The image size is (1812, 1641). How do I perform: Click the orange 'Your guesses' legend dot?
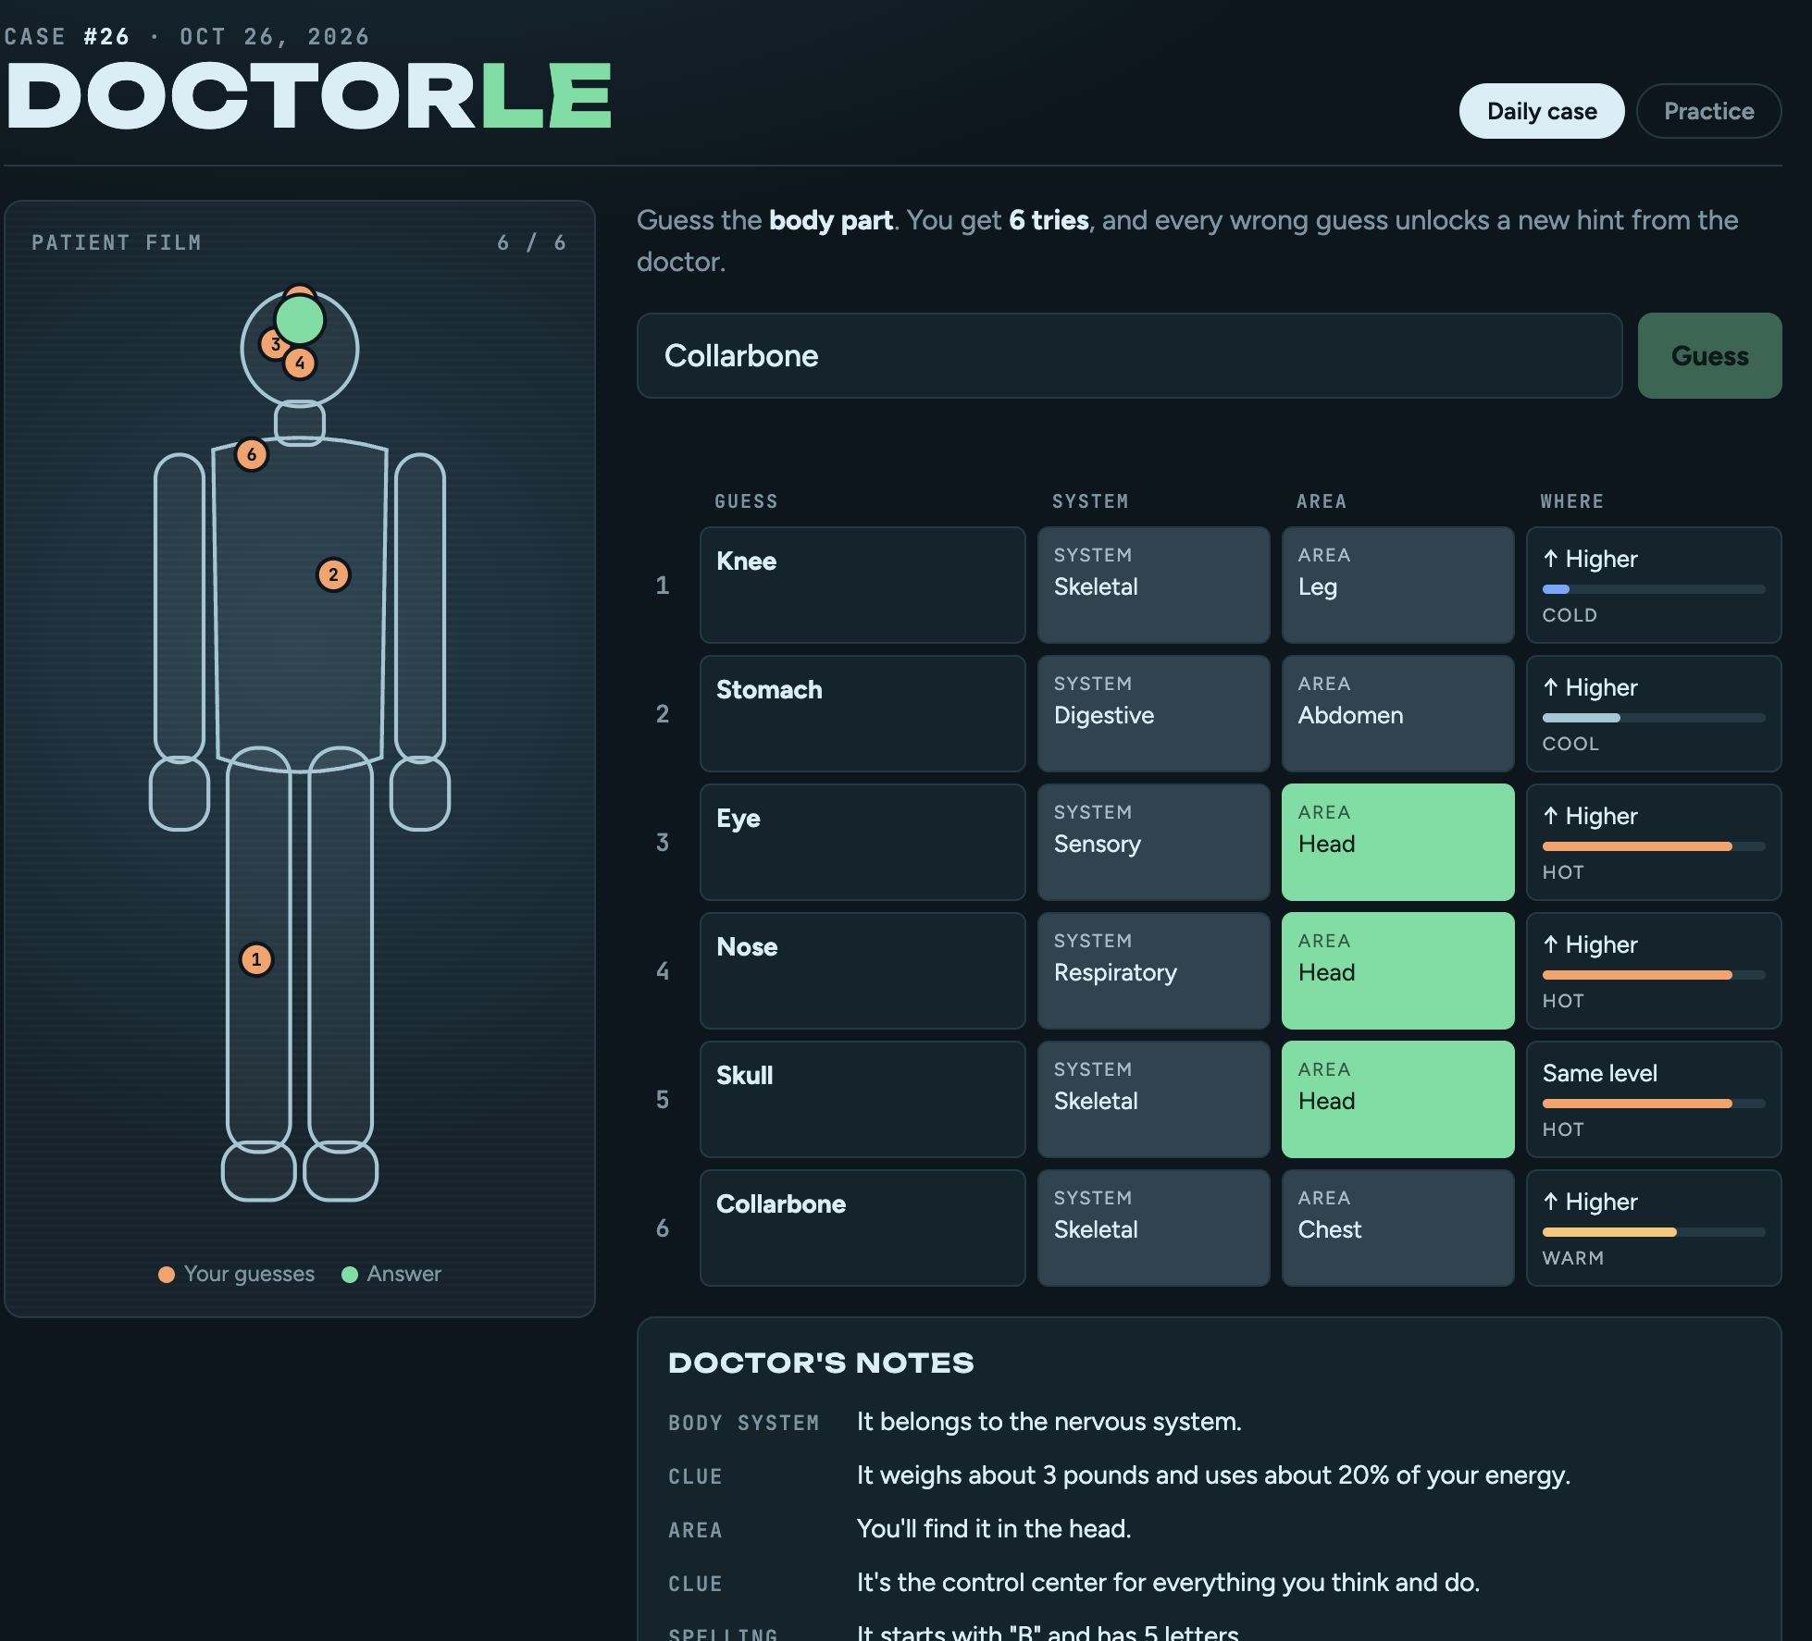[167, 1275]
